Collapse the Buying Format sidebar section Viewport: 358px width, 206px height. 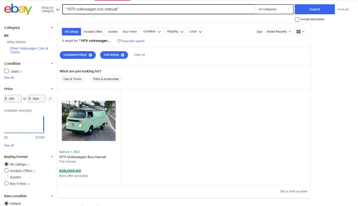tap(52, 157)
